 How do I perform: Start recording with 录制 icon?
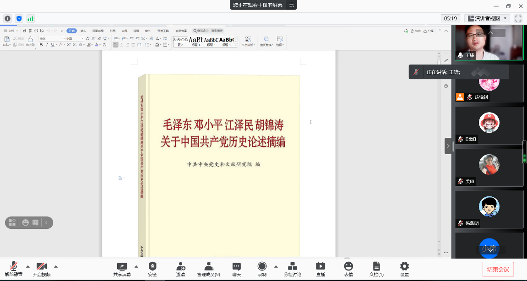coord(262,266)
